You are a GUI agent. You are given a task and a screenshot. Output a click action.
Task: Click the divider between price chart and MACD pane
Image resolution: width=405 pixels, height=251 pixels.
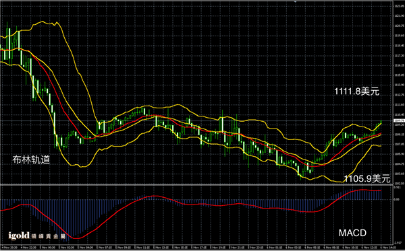pos(196,185)
